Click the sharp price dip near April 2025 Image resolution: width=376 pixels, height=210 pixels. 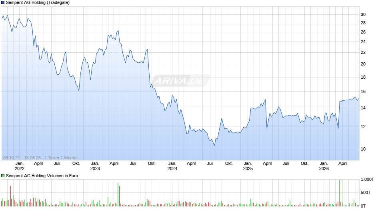(267, 128)
